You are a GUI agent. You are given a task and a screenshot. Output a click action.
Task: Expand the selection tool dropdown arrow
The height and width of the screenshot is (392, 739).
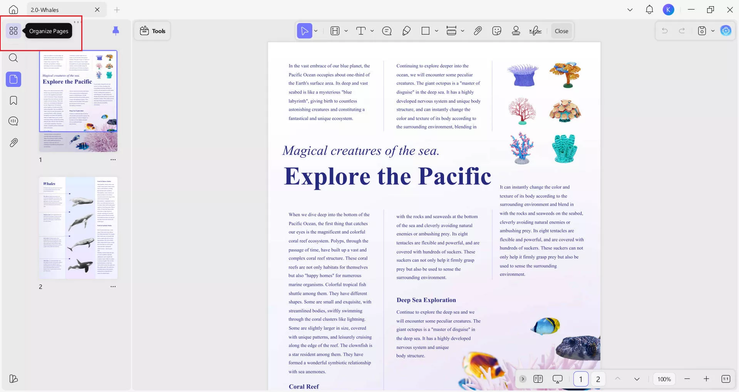click(316, 31)
